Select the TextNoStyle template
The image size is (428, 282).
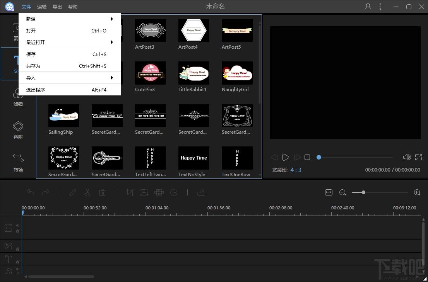tap(194, 161)
